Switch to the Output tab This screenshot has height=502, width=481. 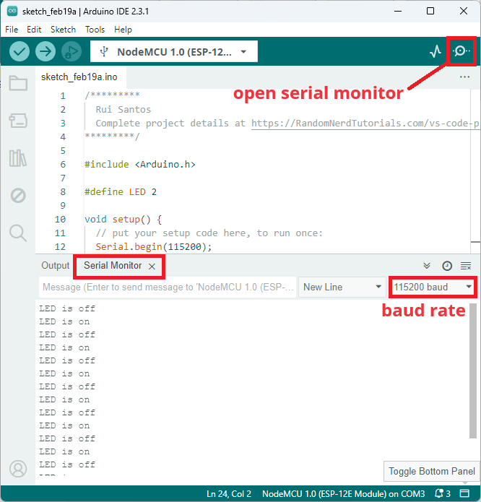pyautogui.click(x=55, y=265)
